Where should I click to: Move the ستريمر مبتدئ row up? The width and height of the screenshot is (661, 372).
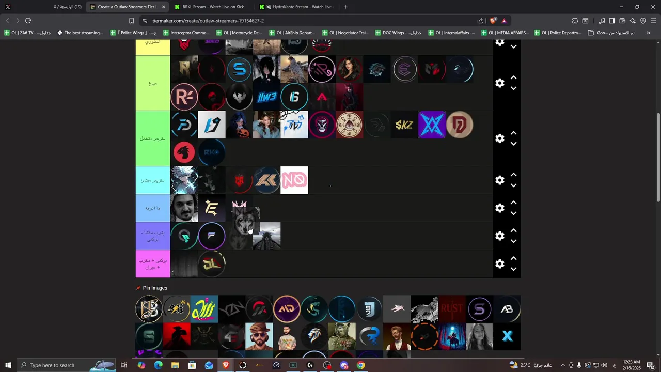tap(513, 175)
